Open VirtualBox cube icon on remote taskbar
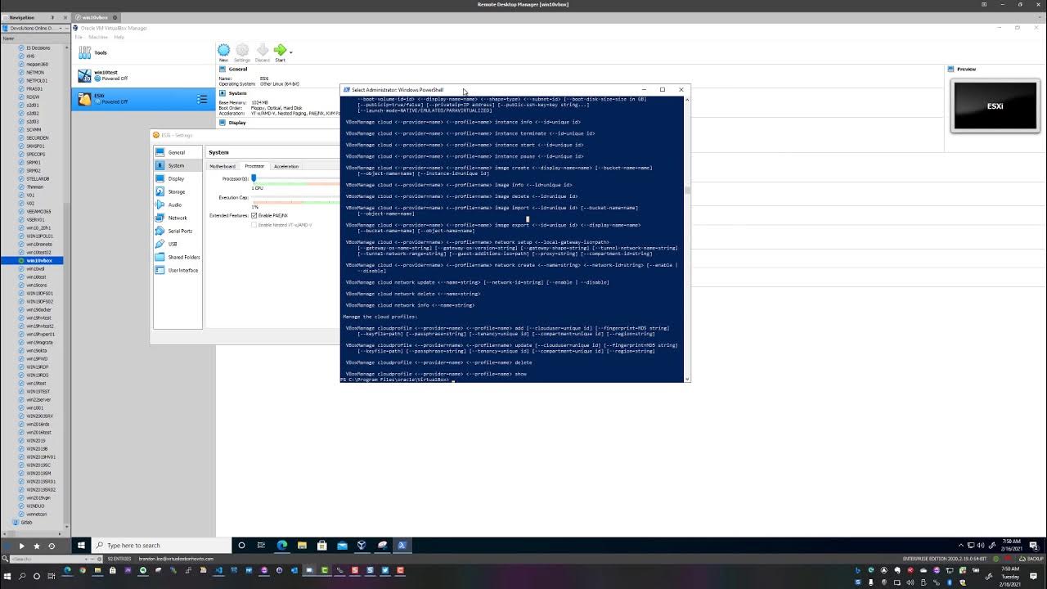 (362, 545)
